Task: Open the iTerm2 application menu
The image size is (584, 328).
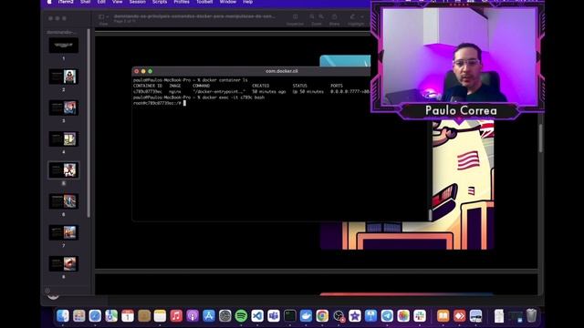Action: pos(66,2)
